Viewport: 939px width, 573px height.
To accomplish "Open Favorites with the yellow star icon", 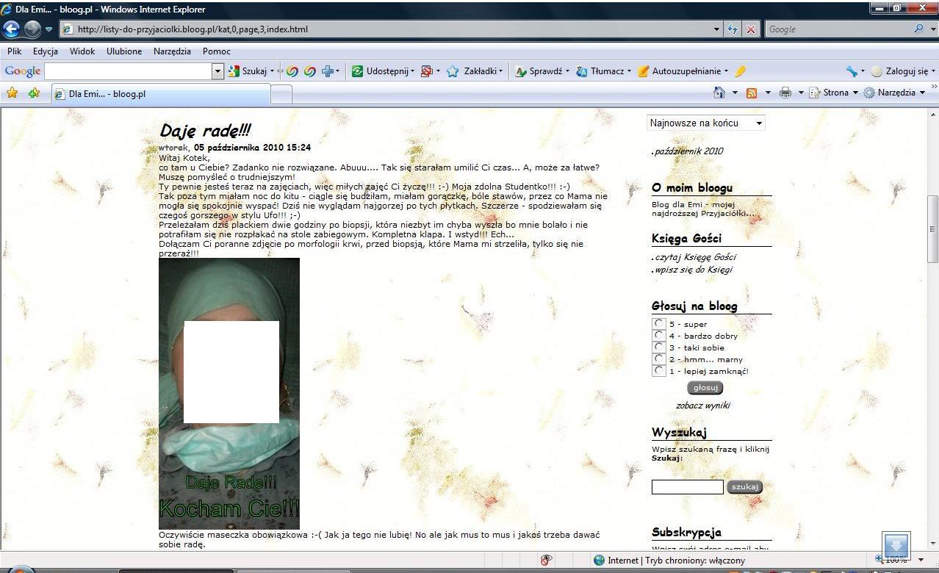I will tap(12, 93).
